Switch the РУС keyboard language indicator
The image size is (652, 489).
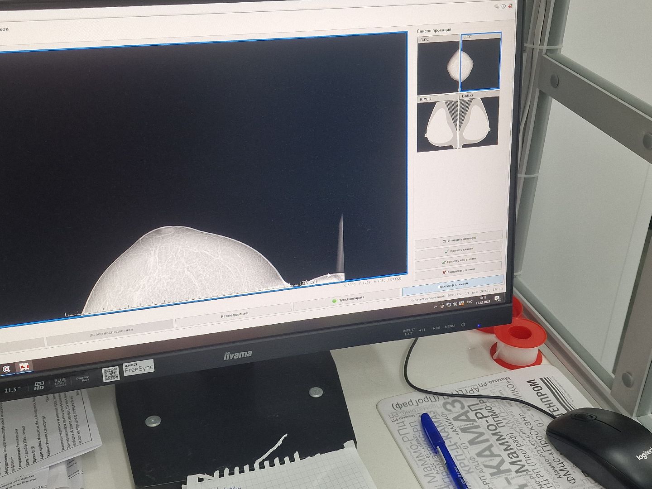[469, 302]
